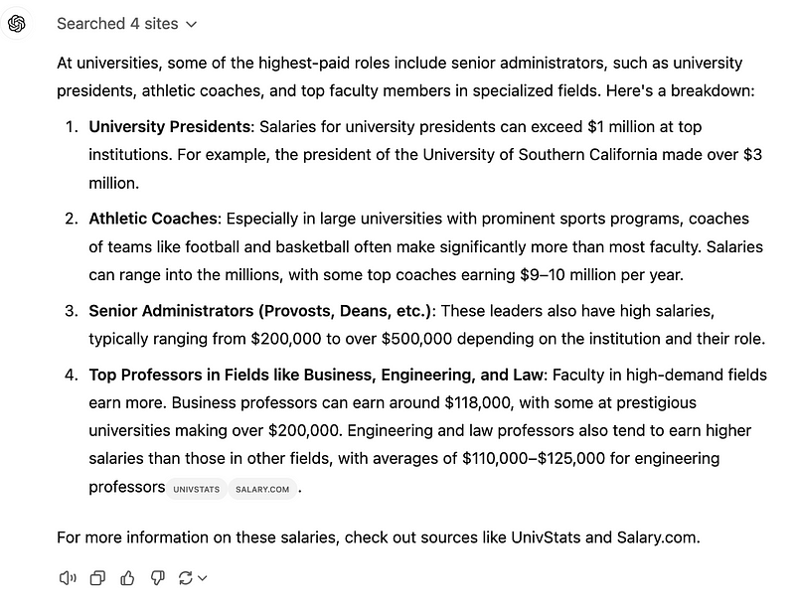This screenshot has height=608, width=795.
Task: Click the "Athletic Coaches" bold heading
Action: pos(153,219)
